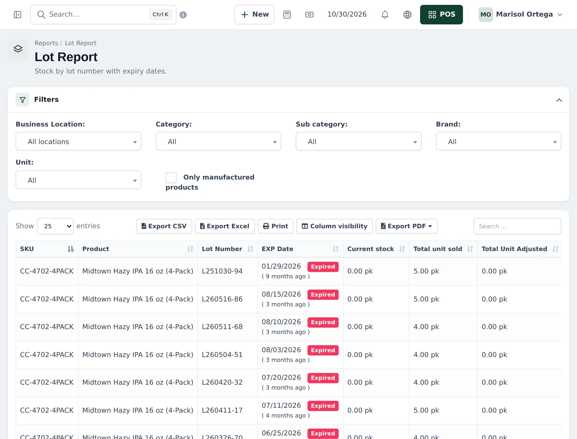Open Brand dropdown
Image resolution: width=577 pixels, height=439 pixels.
point(498,141)
